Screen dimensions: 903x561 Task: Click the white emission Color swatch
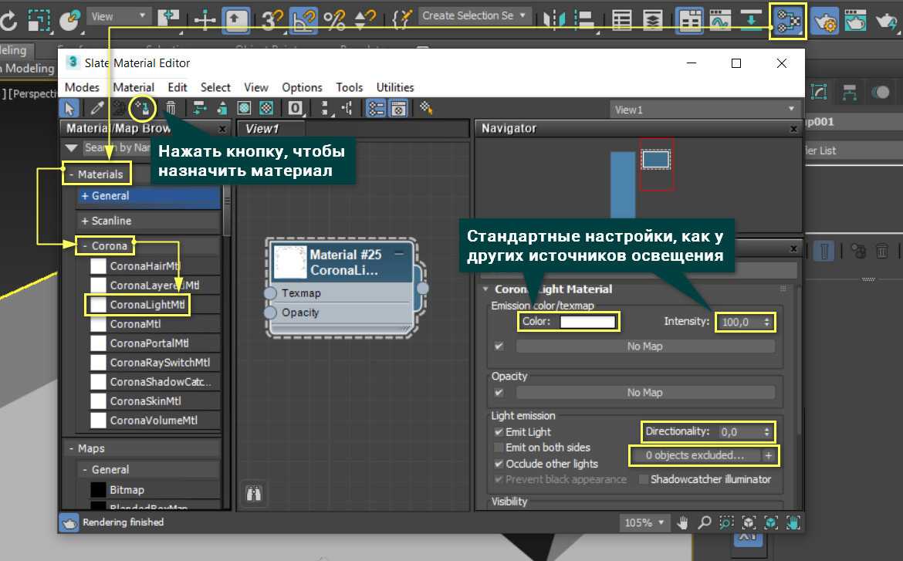587,322
